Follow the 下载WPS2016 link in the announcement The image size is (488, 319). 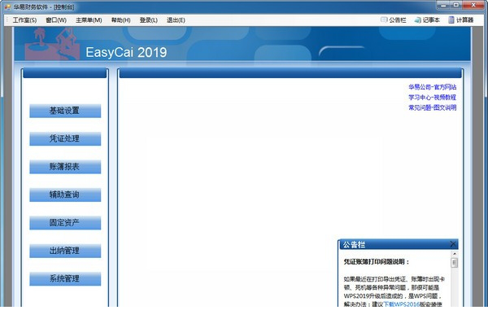pos(402,304)
